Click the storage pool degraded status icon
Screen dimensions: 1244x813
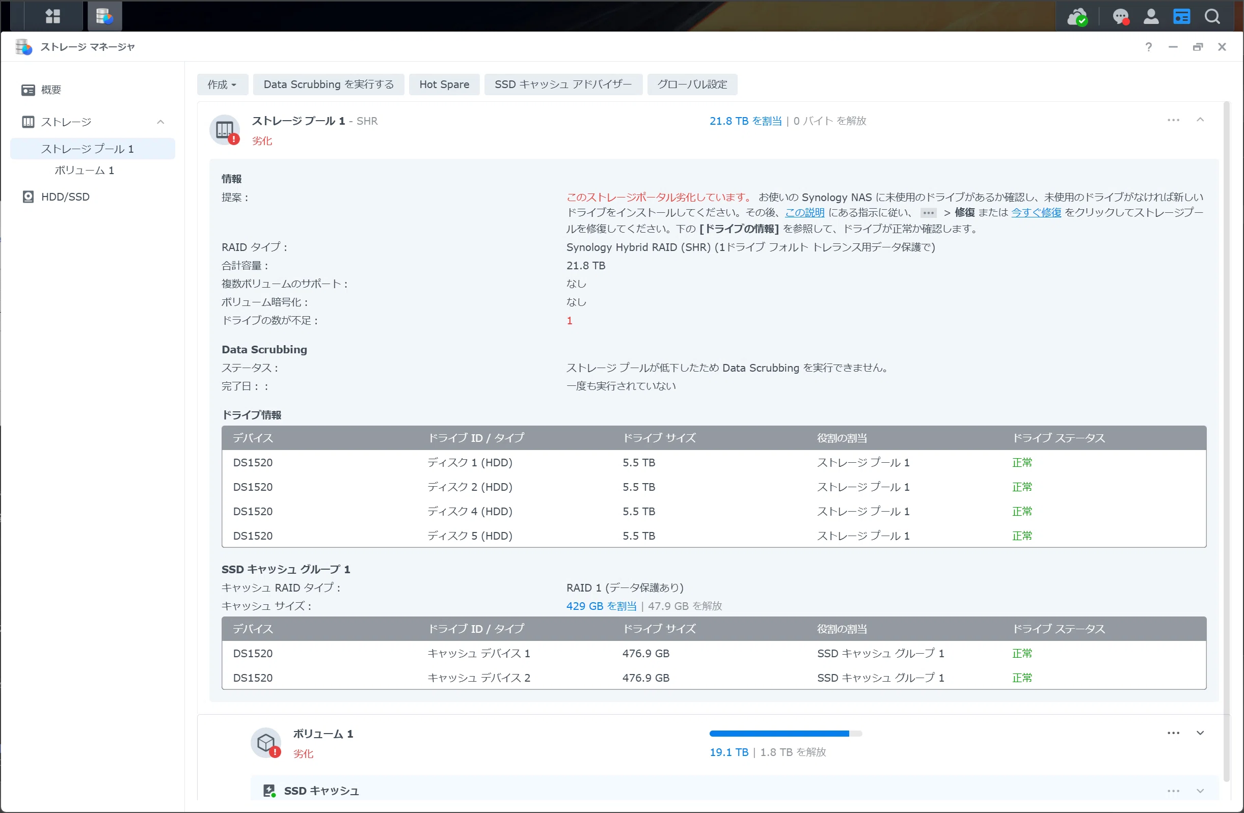tap(225, 130)
